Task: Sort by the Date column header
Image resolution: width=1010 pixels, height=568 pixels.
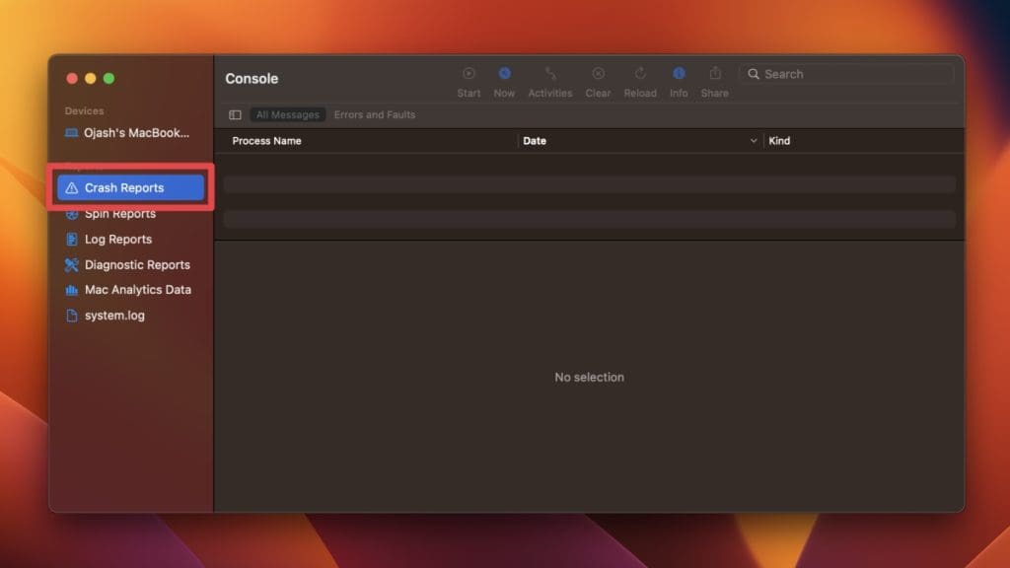Action: click(x=535, y=141)
